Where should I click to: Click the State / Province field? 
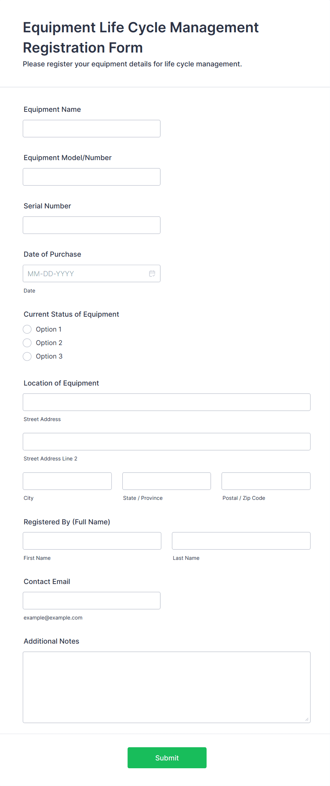(166, 481)
